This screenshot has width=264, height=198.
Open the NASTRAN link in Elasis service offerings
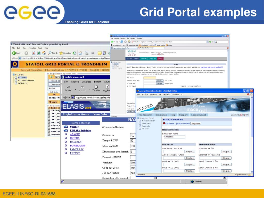point(76,142)
